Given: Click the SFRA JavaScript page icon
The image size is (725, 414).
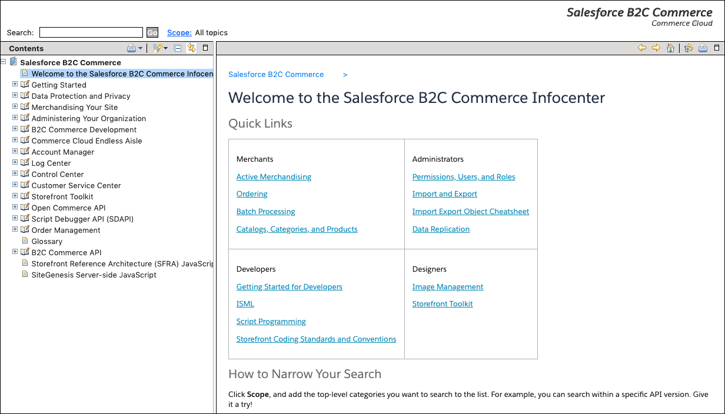Looking at the screenshot, I should click(x=25, y=263).
